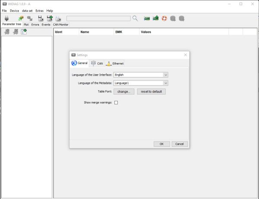Click the document export icon in toolbar
Image resolution: width=259 pixels, height=199 pixels.
pyautogui.click(x=58, y=19)
